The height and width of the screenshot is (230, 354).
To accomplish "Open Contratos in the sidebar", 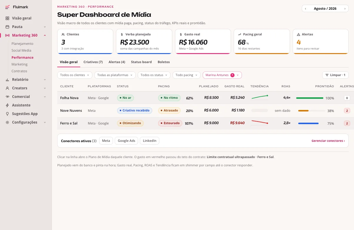I will pos(19,71).
